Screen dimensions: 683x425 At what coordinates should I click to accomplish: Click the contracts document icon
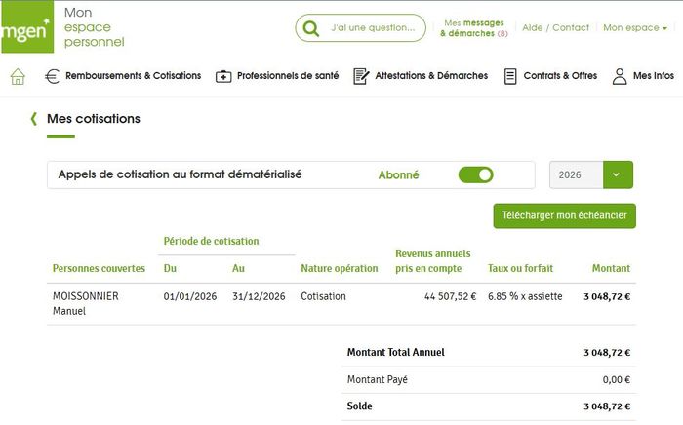coord(510,76)
